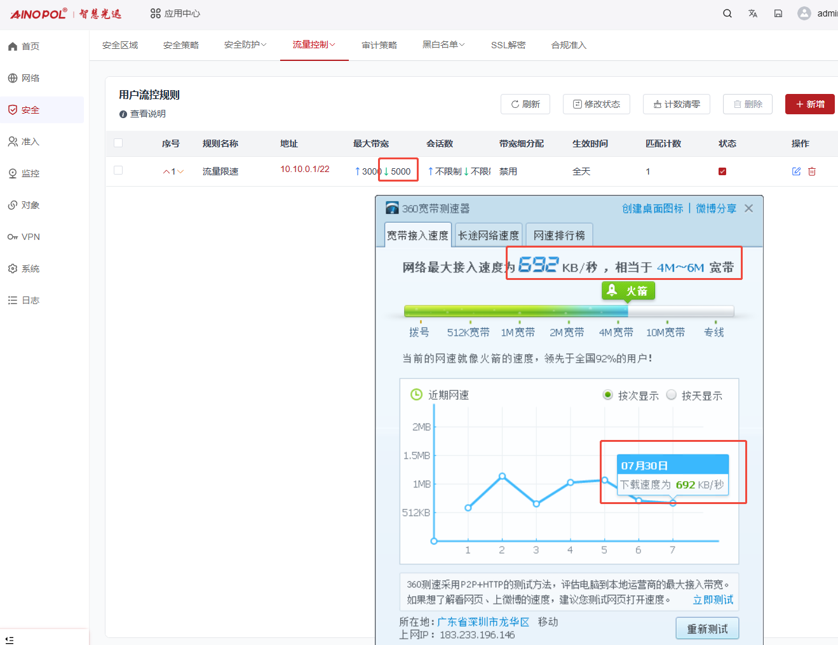Click the 10.10.0.1/22 address cell
The image size is (838, 645).
click(305, 169)
